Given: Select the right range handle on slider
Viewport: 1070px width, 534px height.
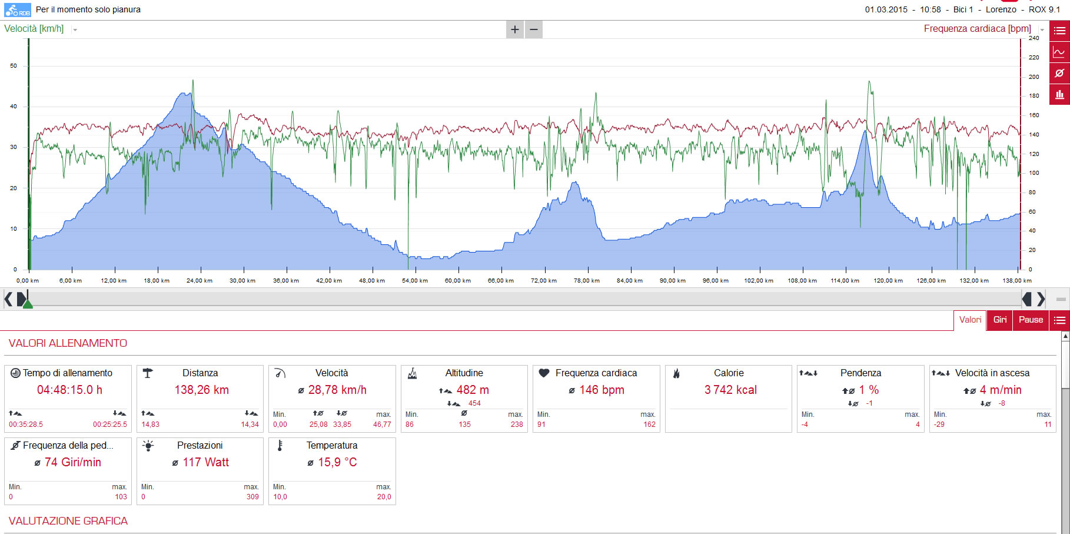Looking at the screenshot, I should tap(1027, 300).
